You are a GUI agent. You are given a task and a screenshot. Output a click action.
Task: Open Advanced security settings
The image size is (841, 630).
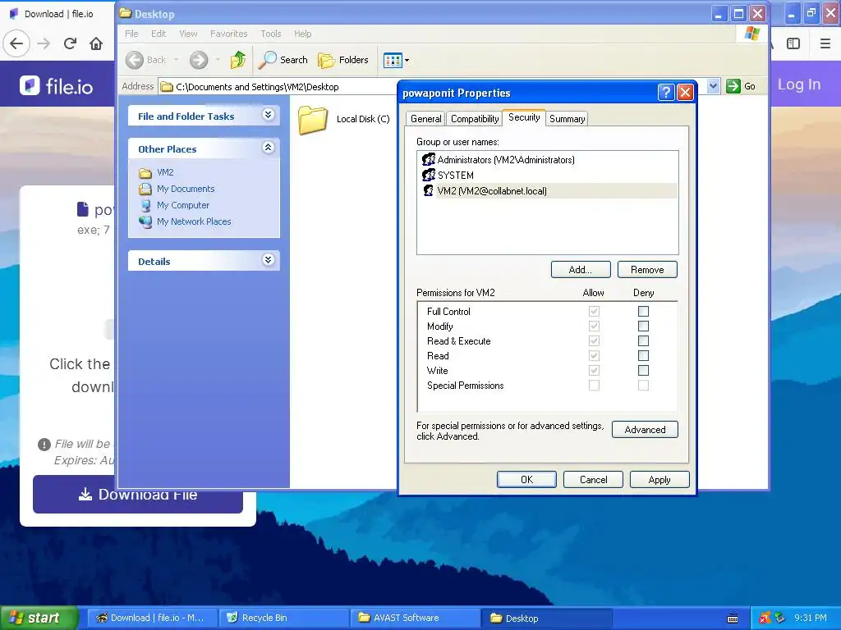pyautogui.click(x=645, y=430)
